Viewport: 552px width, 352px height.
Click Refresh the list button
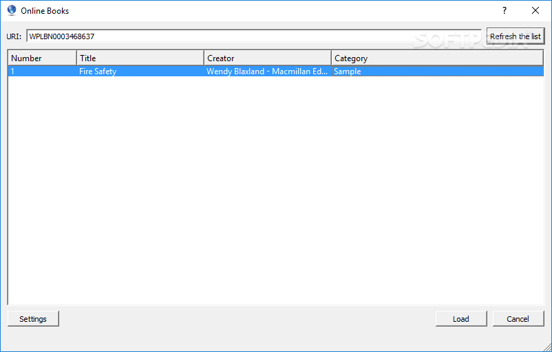[x=516, y=36]
